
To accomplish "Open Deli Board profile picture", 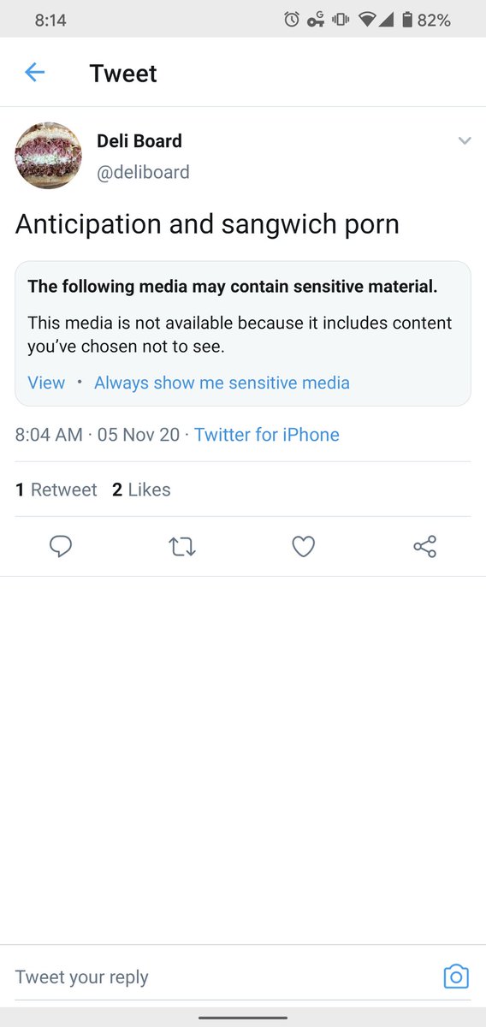I will pyautogui.click(x=48, y=155).
